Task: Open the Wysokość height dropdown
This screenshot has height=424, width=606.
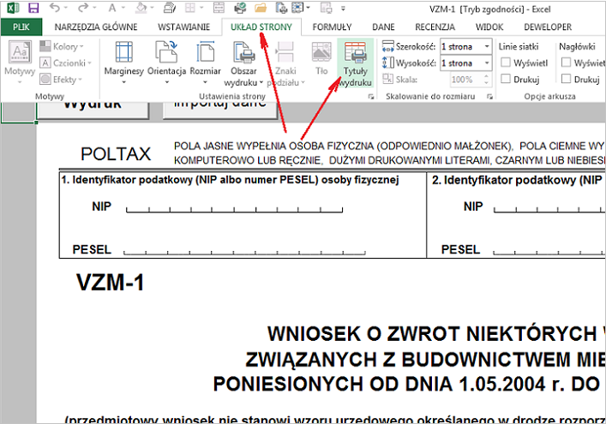Action: click(x=487, y=63)
